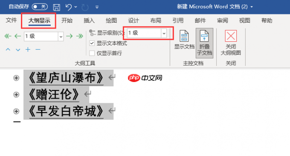
Task: Select the 大纲显示 tab
Action: 39,20
